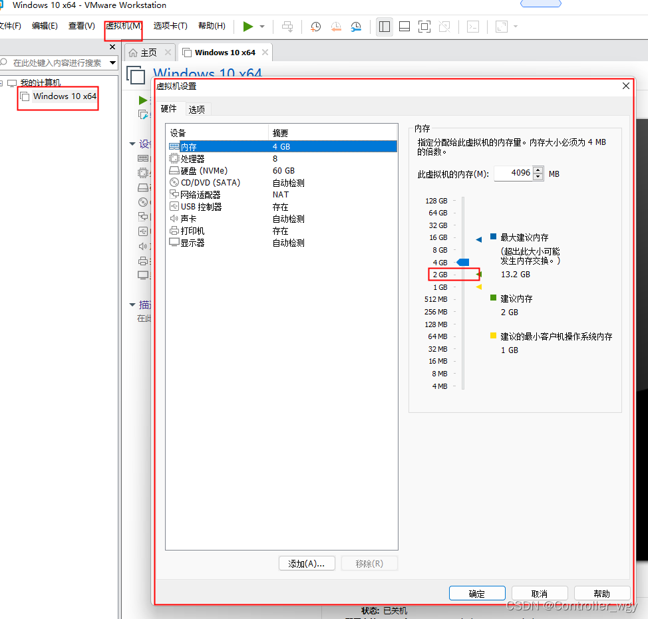Image resolution: width=648 pixels, height=619 pixels.
Task: Close the 主页 tab
Action: point(168,53)
